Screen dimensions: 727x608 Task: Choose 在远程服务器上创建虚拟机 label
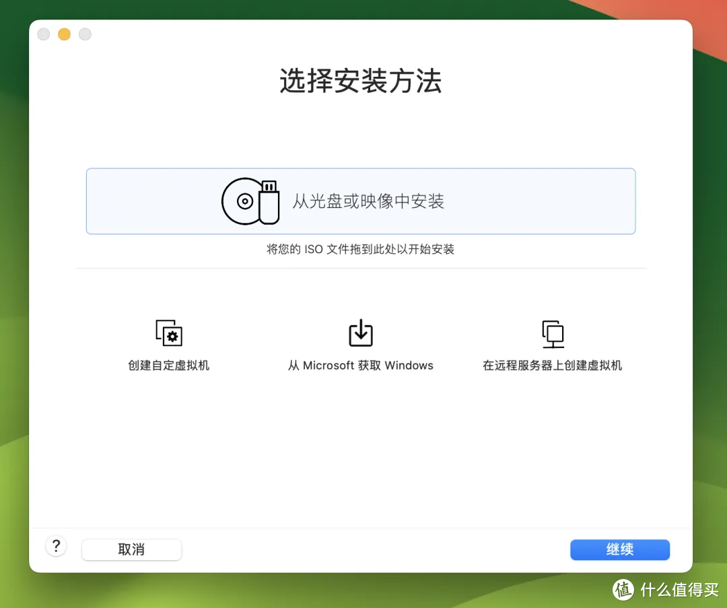tap(552, 366)
